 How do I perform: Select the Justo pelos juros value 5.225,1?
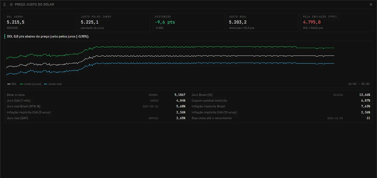coord(90,22)
